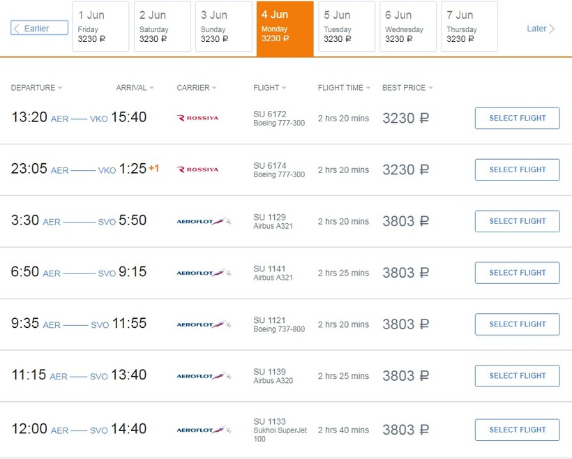Show earlier dates with Earlier button
Screen dimensions: 572x459
pos(40,29)
